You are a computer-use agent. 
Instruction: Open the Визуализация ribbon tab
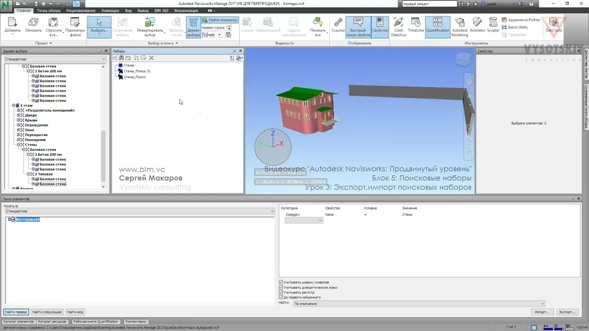coord(186,11)
